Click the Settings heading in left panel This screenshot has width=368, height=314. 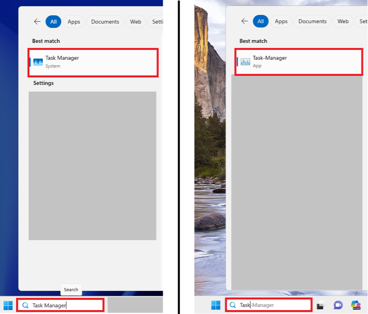pyautogui.click(x=43, y=83)
